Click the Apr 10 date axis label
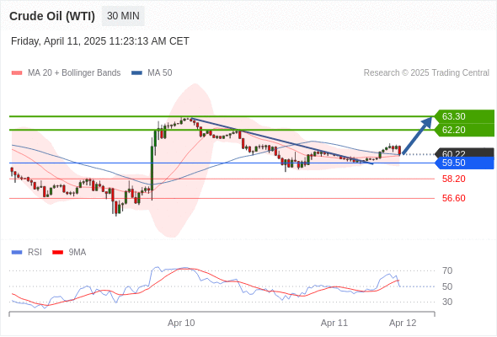The width and height of the screenshot is (497, 337). point(181,323)
